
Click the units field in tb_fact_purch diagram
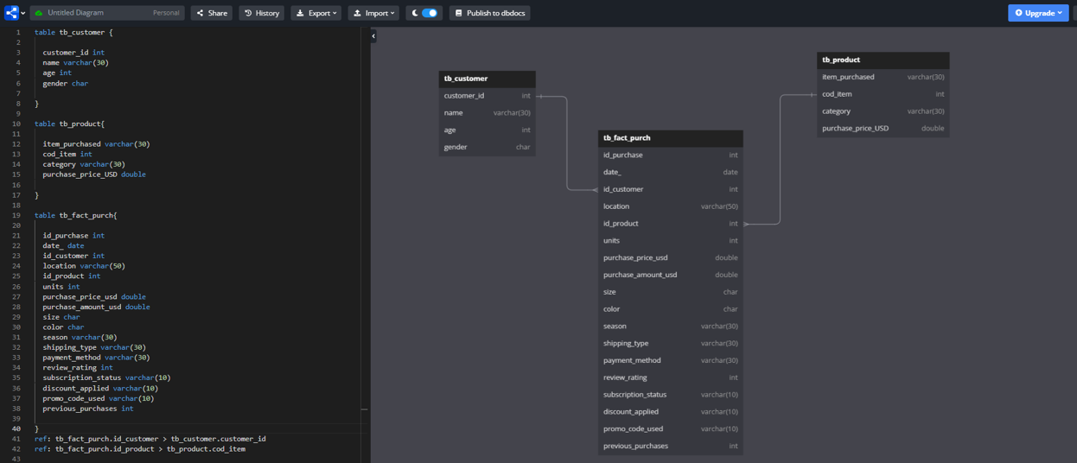(x=671, y=241)
